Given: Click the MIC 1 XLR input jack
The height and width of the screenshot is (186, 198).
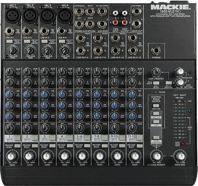Looking at the screenshot, I should [12, 15].
